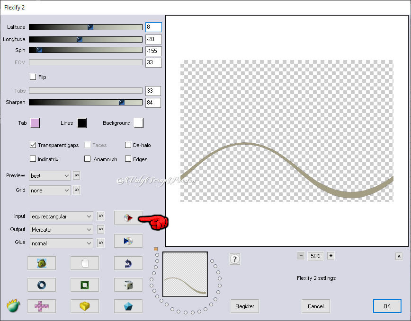Expand the Output dropdown showing Mercator
This screenshot has height=321, width=411.
pos(62,230)
